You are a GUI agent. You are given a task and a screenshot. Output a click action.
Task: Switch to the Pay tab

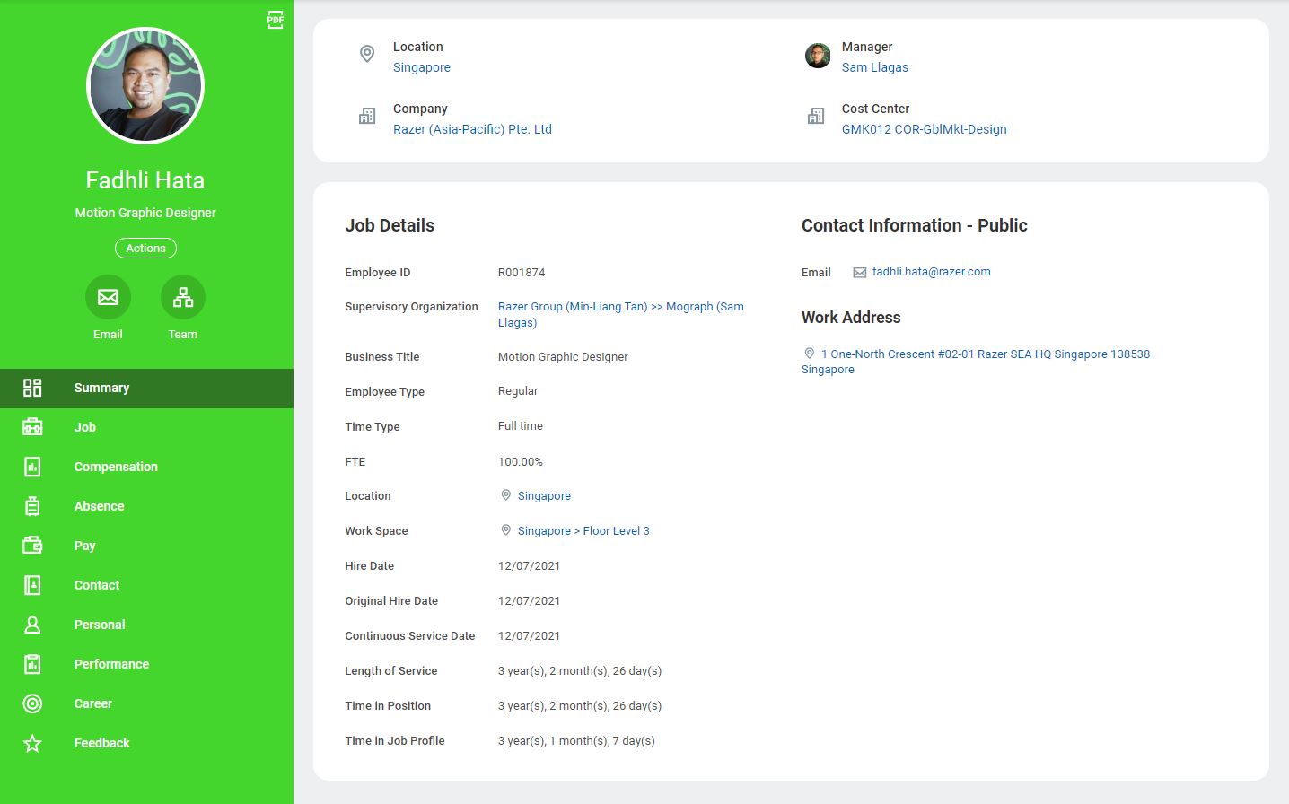(146, 546)
